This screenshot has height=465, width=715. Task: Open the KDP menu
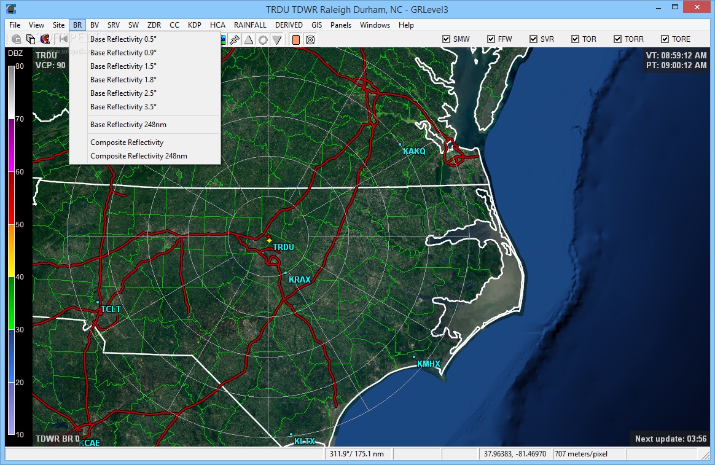click(x=195, y=25)
